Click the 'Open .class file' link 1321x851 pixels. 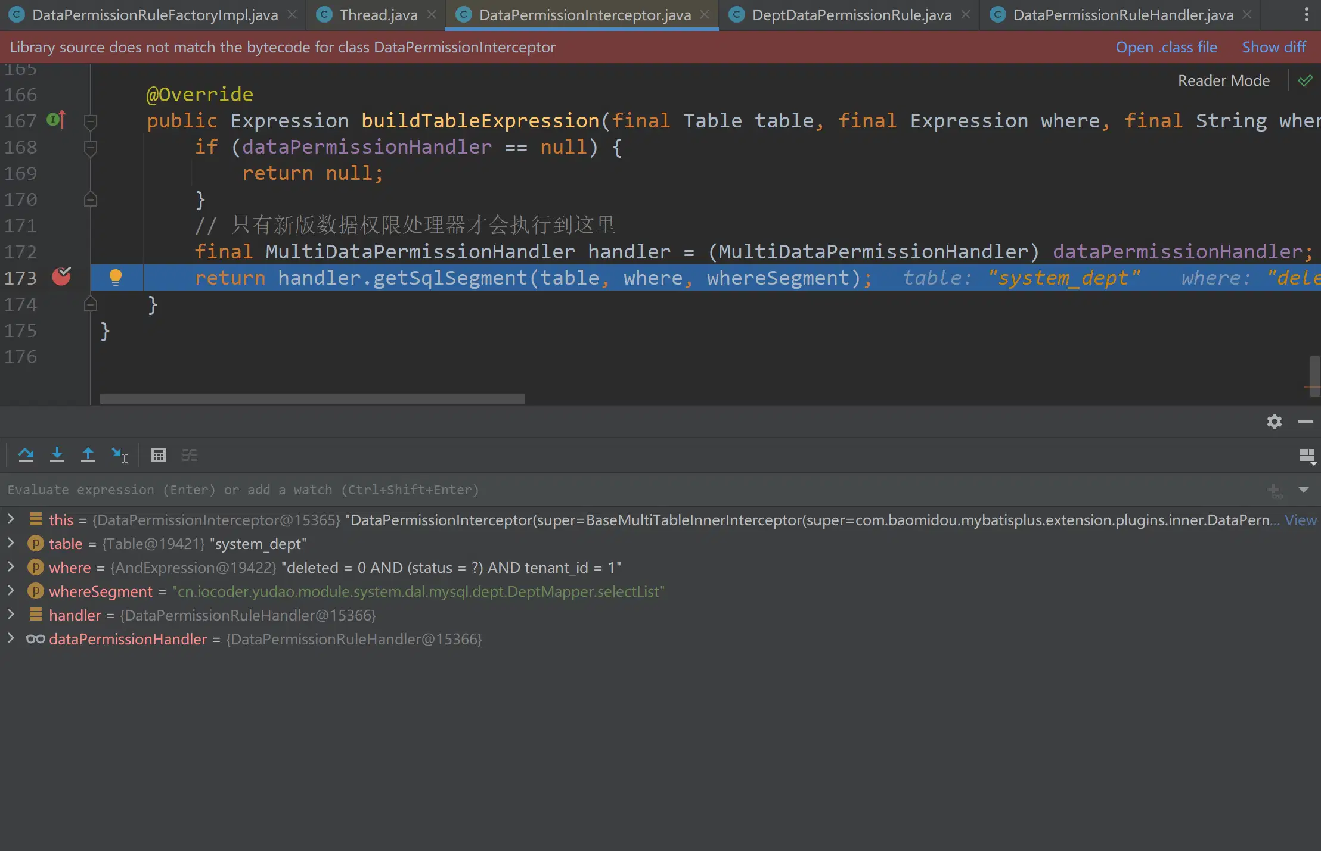(x=1166, y=47)
